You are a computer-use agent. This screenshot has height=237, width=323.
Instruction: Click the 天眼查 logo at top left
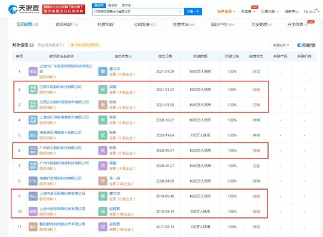coord(24,9)
